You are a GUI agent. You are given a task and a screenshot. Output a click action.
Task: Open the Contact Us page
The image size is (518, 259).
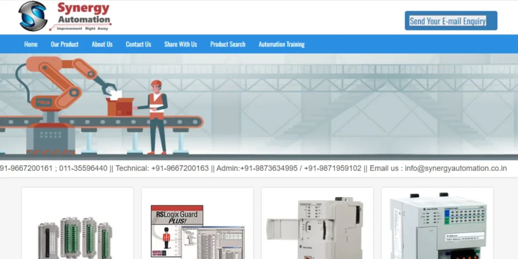click(139, 44)
